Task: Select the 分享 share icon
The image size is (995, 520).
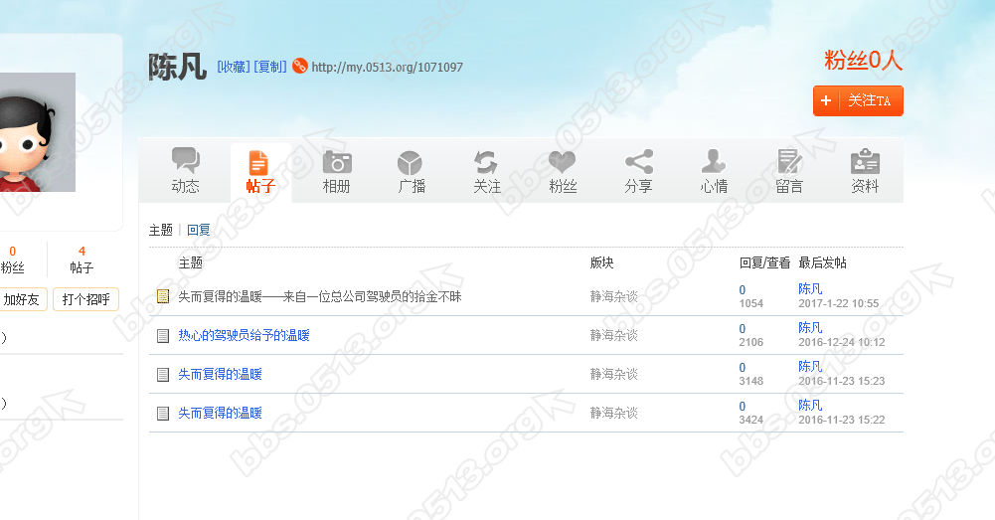Action: click(638, 161)
